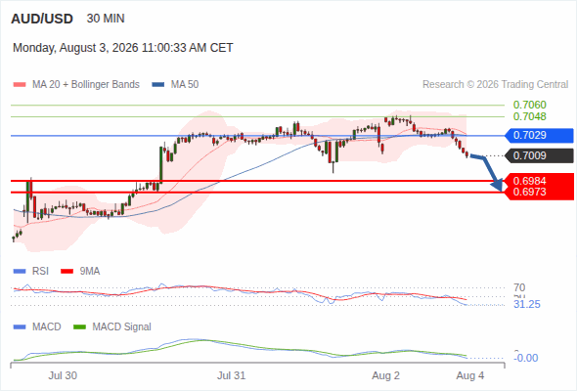Click the red 0.6973 target price label

tap(529, 192)
